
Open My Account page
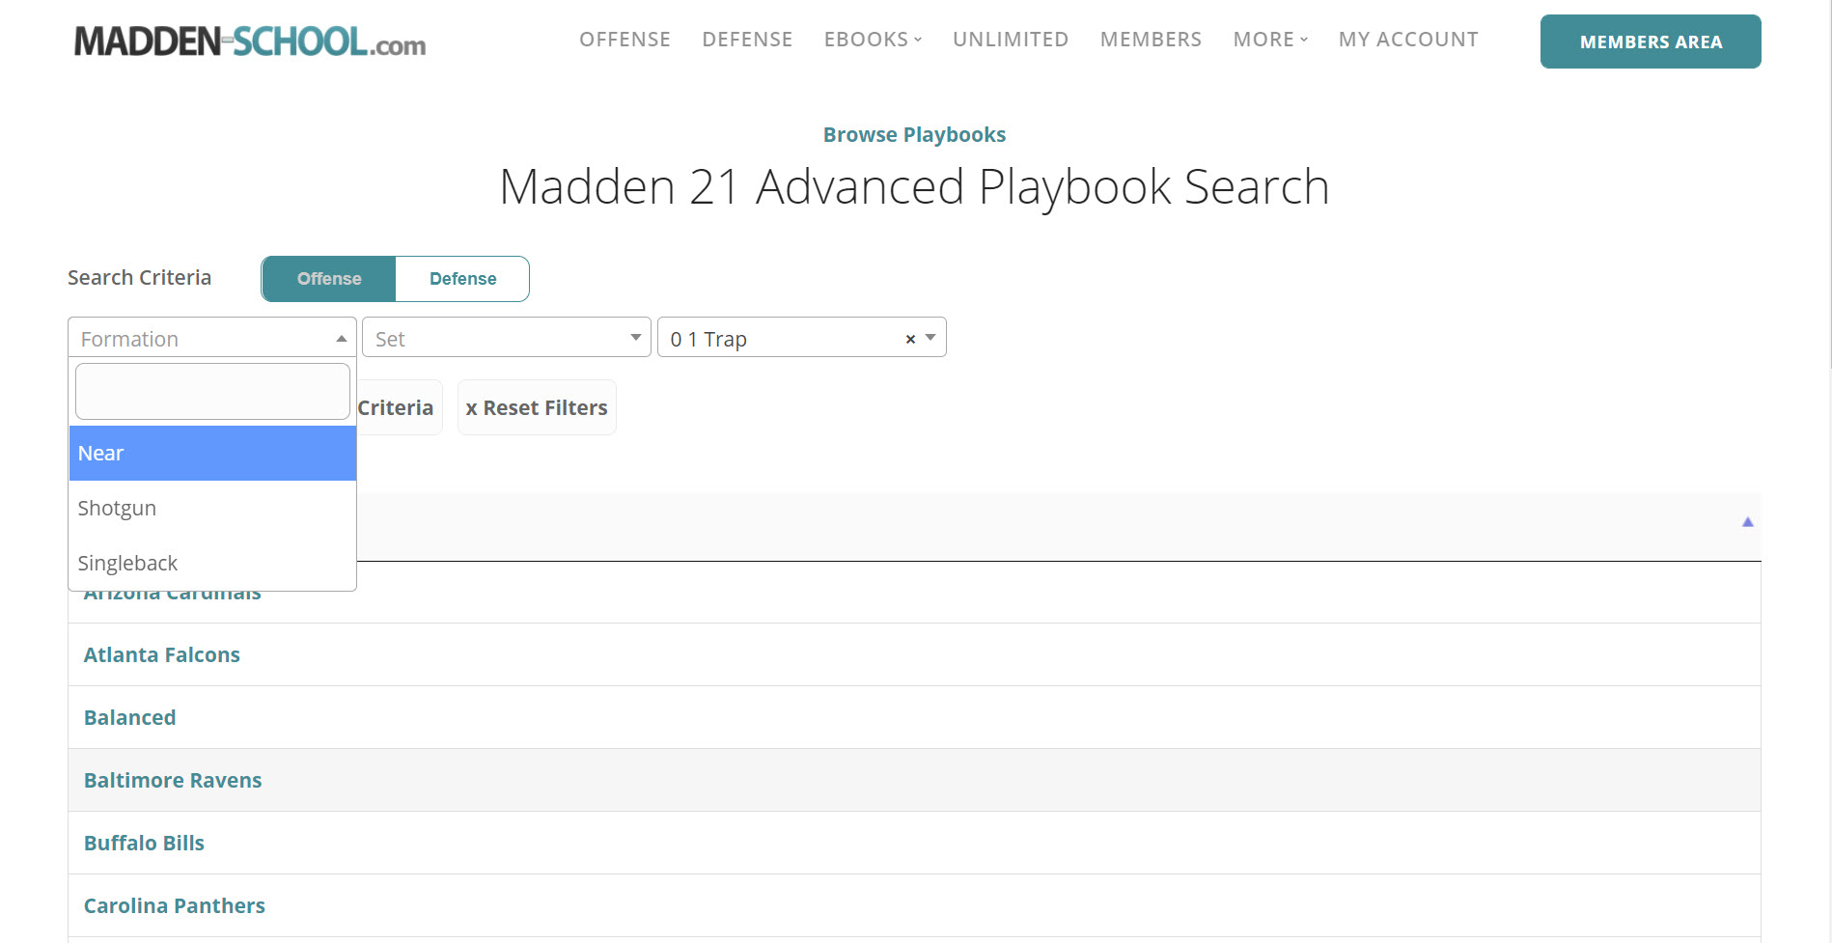click(x=1408, y=40)
